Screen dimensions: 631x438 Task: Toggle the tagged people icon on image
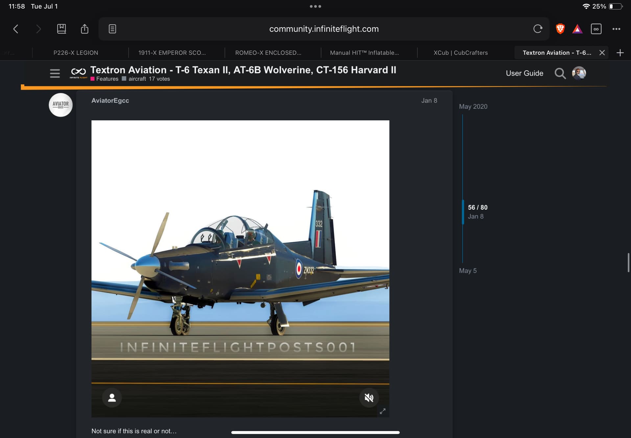112,398
